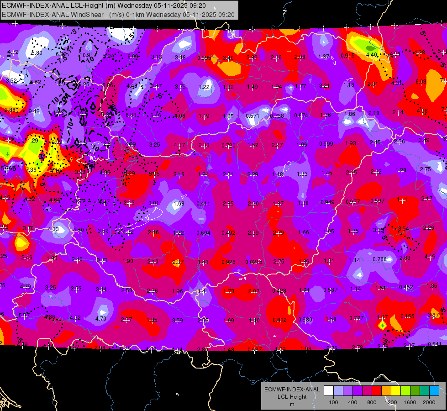
Task: Click the grid value 0.637
Action: point(255,349)
